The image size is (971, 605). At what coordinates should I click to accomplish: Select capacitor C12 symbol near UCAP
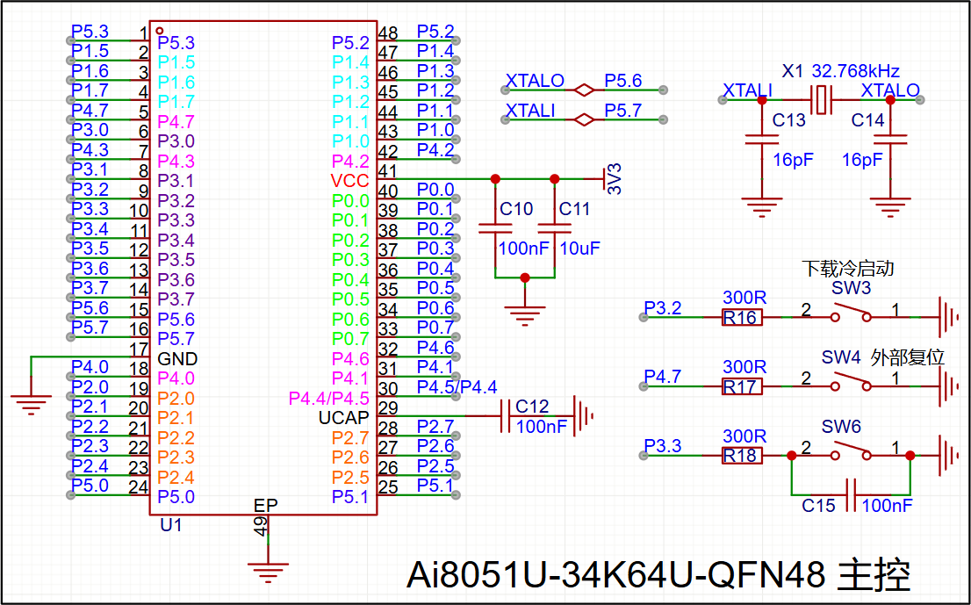(505, 416)
